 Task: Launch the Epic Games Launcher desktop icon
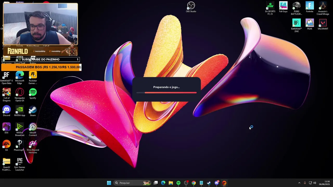pos(20,164)
